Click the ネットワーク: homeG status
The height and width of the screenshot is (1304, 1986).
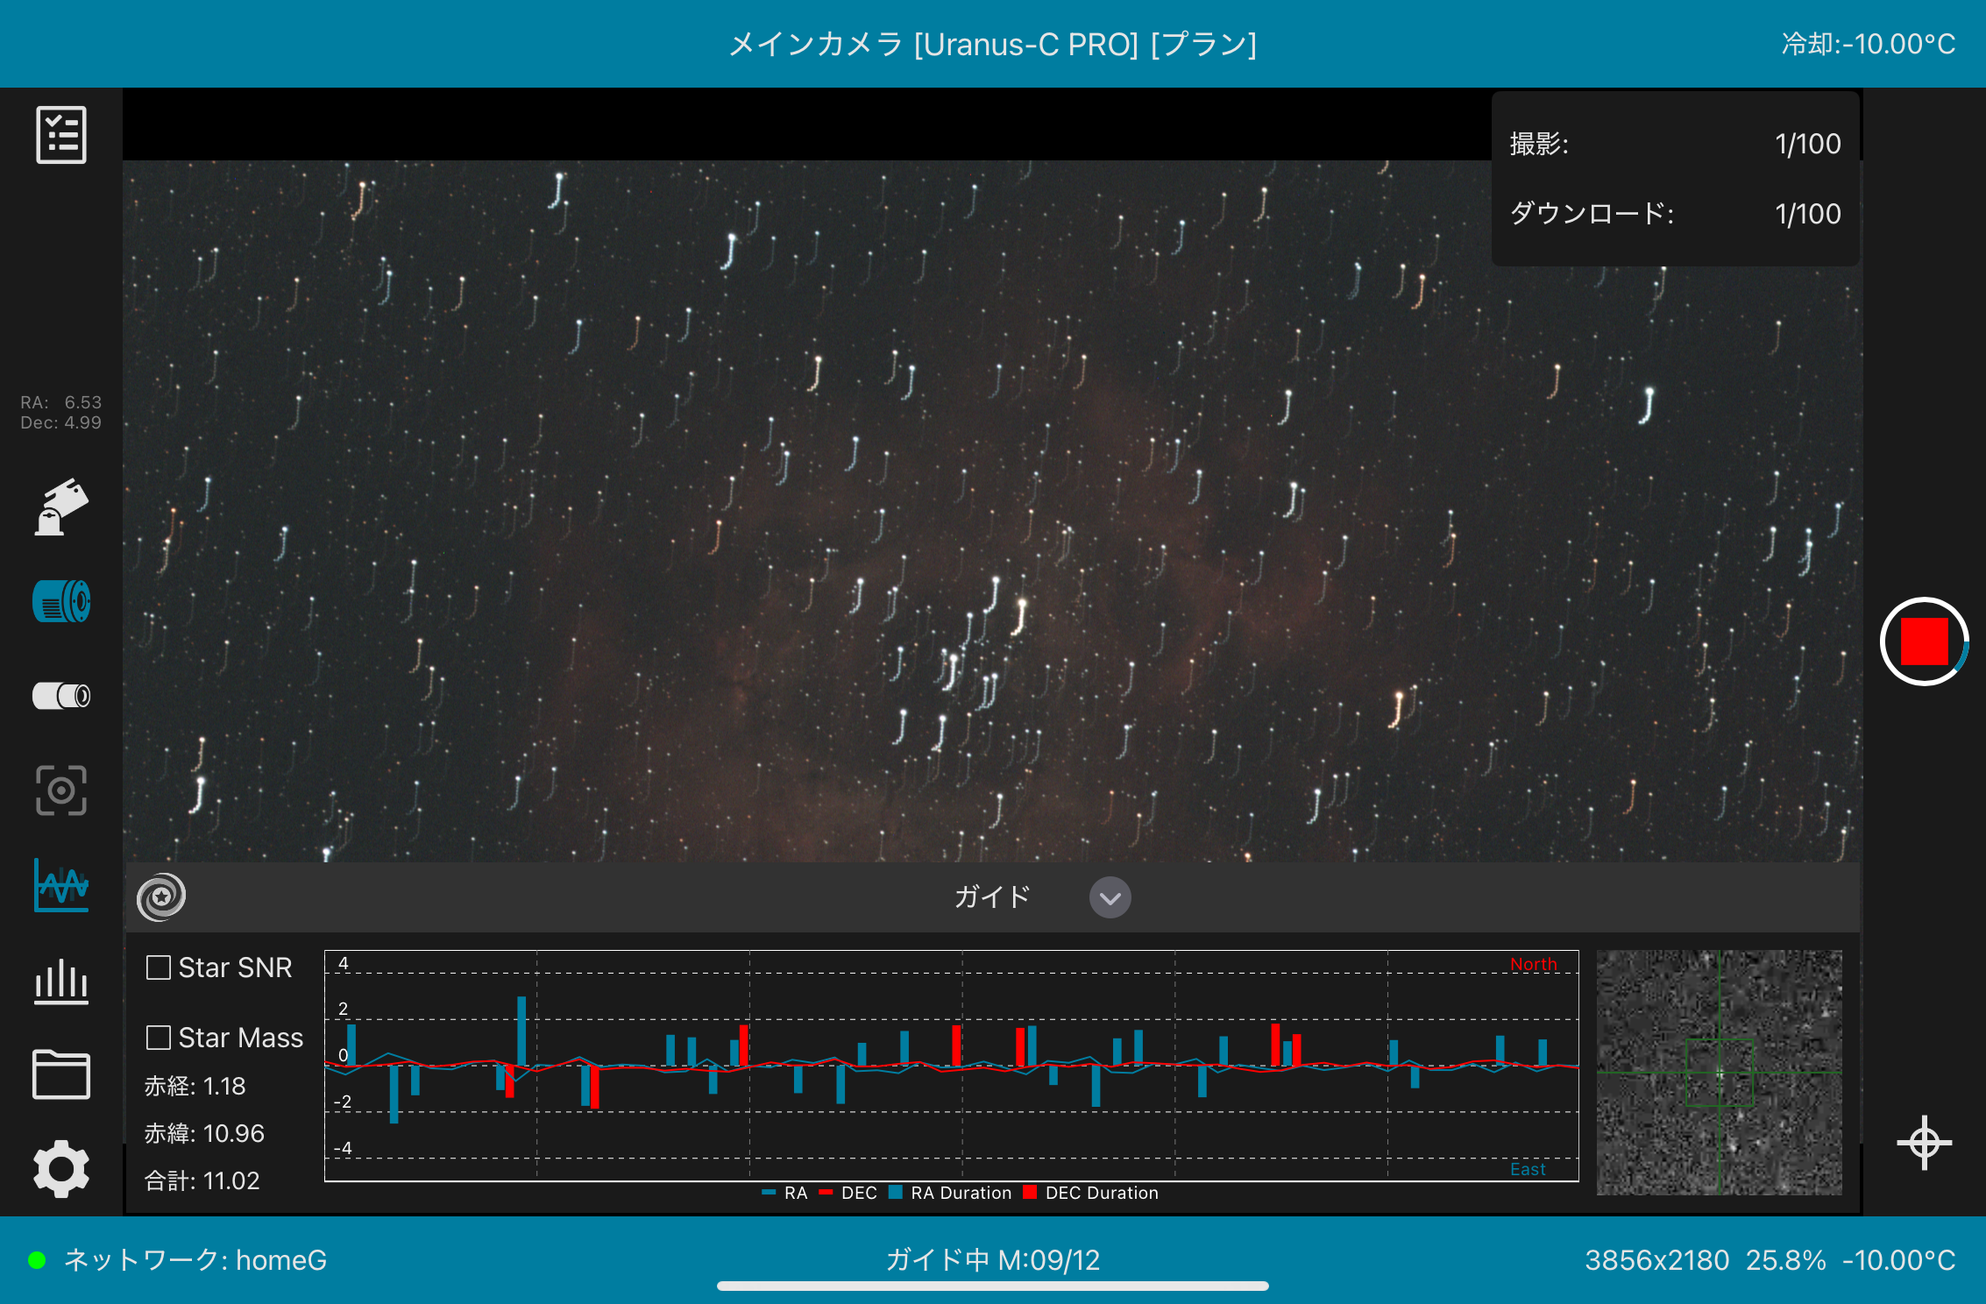[x=195, y=1260]
